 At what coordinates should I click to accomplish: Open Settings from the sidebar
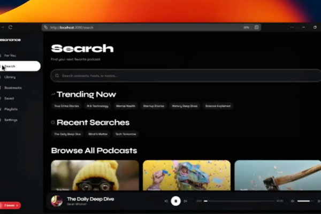pos(11,120)
